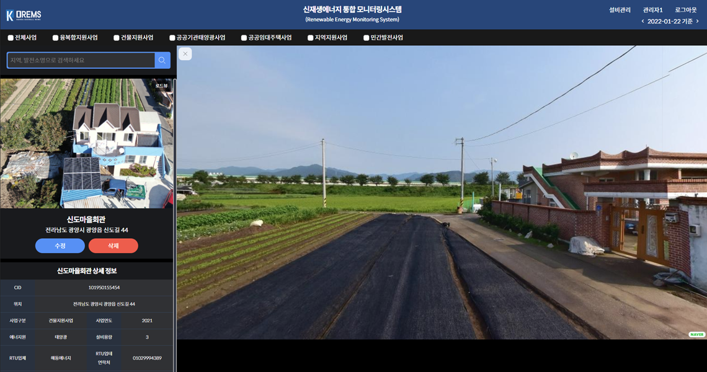Image resolution: width=707 pixels, height=372 pixels.
Task: Open the 설비관리 menu
Action: pyautogui.click(x=620, y=10)
